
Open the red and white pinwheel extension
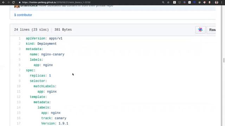(x=205, y=2)
